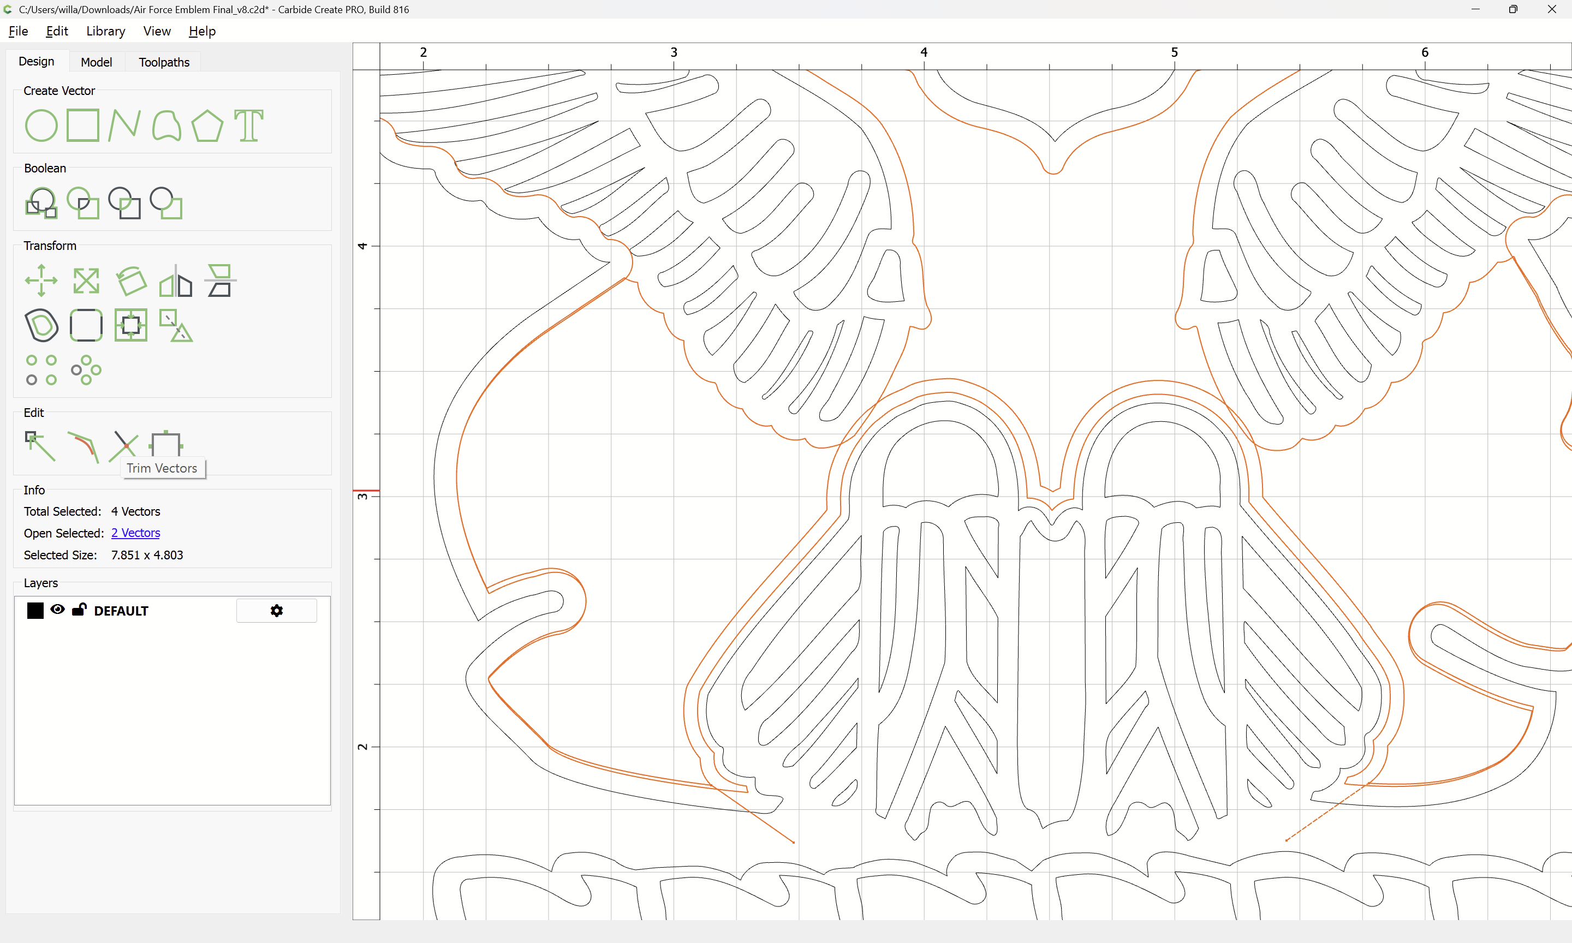This screenshot has height=943, width=1572.
Task: Select the Convert shape transform tool
Action: [175, 325]
